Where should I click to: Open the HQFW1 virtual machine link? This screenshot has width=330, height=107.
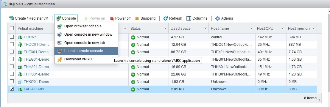pos(30,37)
